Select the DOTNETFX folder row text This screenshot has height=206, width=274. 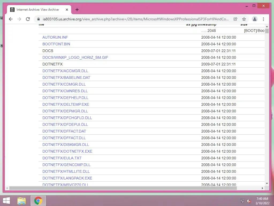pyautogui.click(x=52, y=64)
